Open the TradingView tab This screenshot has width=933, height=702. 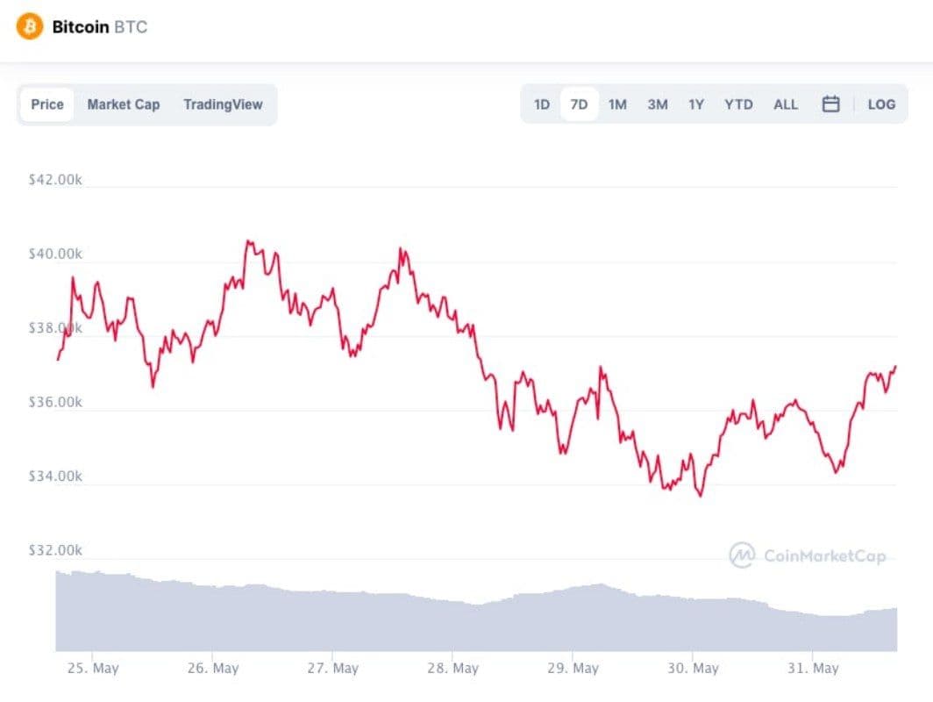click(x=223, y=104)
